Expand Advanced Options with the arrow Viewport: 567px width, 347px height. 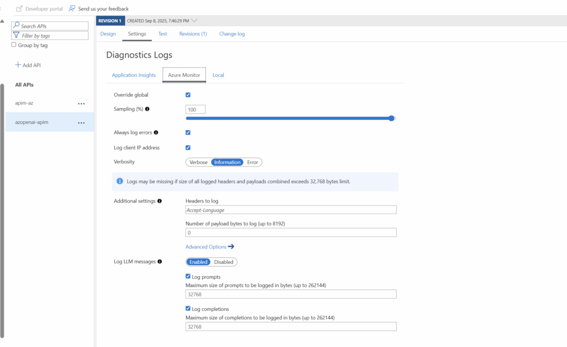tap(231, 247)
